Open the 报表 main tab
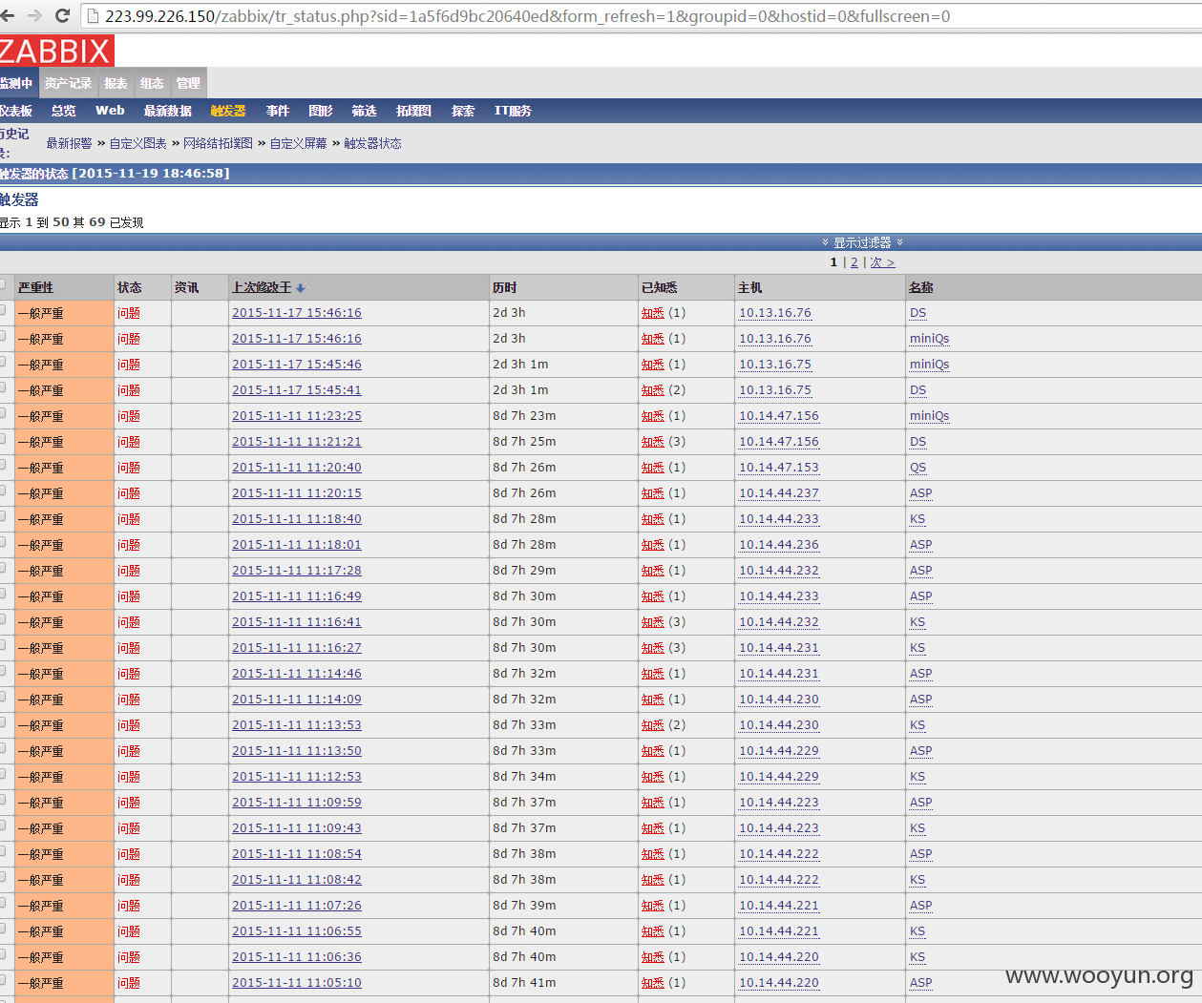Viewport: 1202px width, 1003px height. point(116,83)
